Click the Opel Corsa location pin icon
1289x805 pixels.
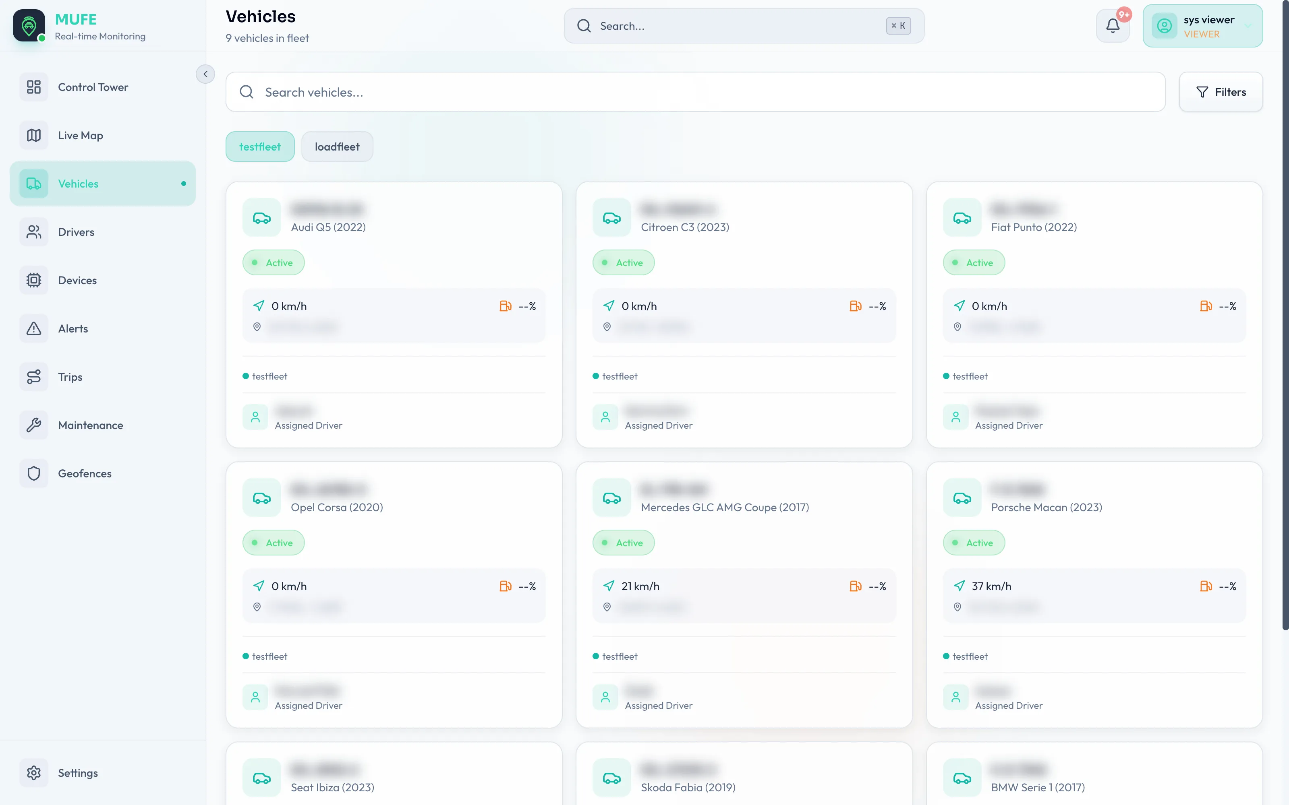(257, 607)
